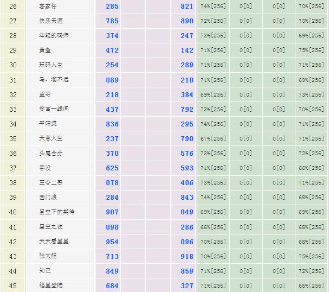
Task: Click the 67%[256] cell in row 35
Action: [x=213, y=138]
